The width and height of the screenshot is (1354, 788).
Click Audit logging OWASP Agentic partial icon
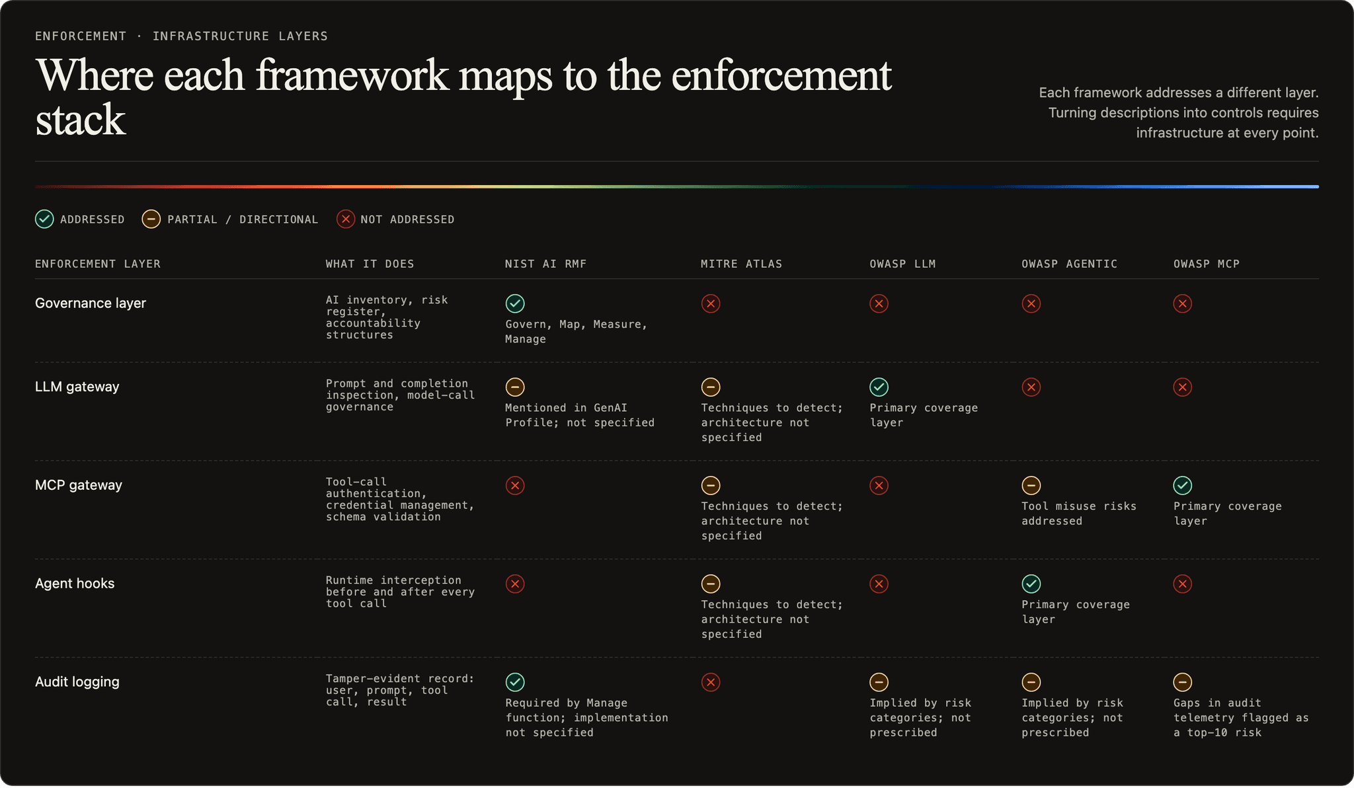point(1031,682)
